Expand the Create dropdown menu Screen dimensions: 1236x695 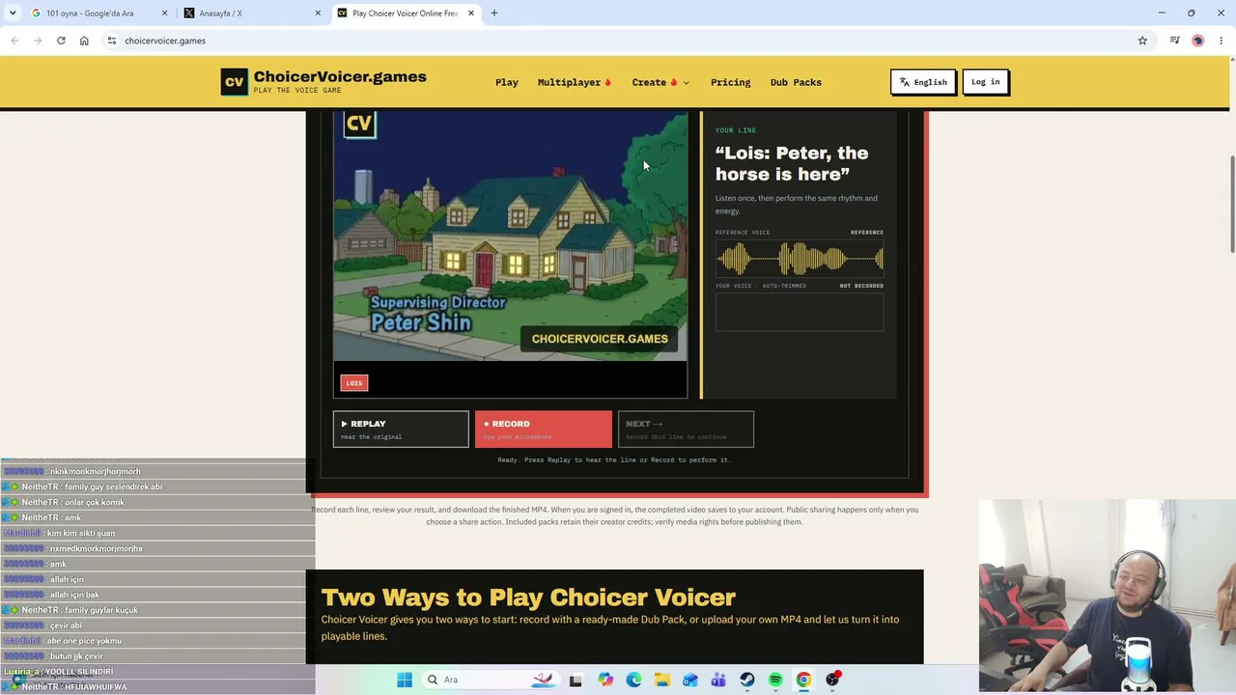[660, 82]
